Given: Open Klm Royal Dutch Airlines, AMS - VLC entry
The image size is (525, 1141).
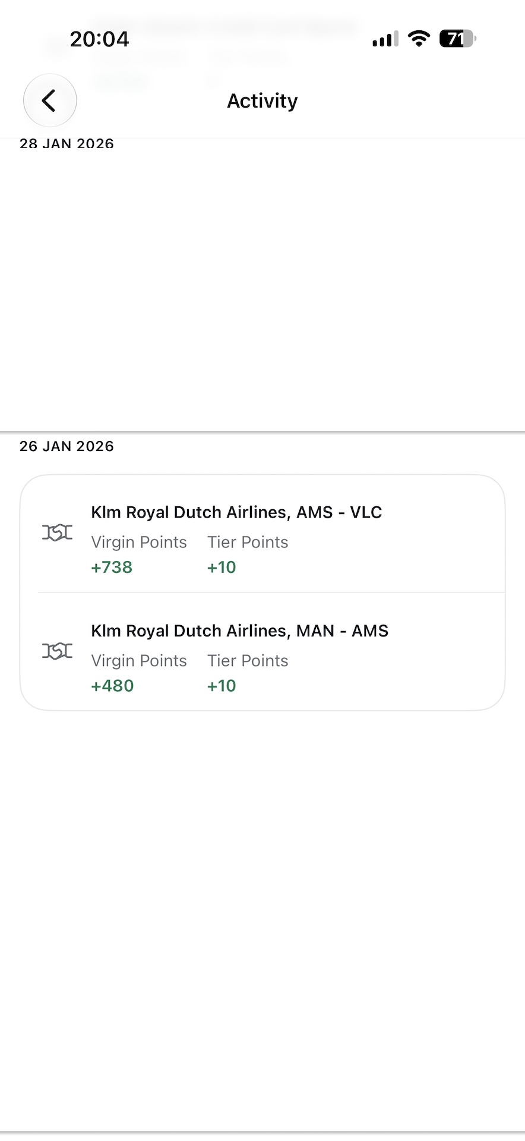Looking at the screenshot, I should coord(262,534).
